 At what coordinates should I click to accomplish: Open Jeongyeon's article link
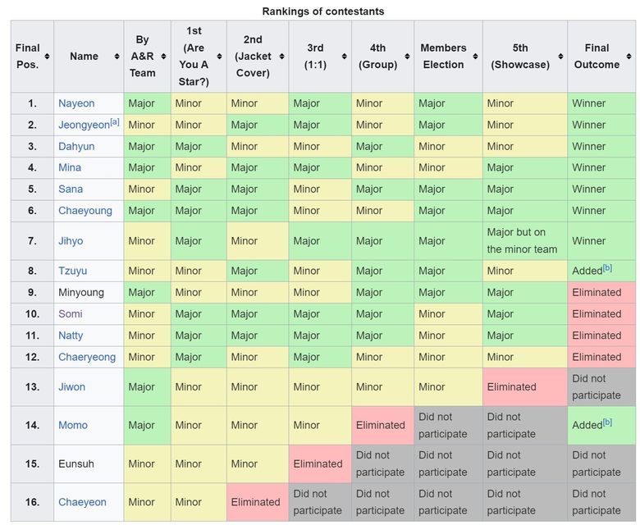point(83,126)
